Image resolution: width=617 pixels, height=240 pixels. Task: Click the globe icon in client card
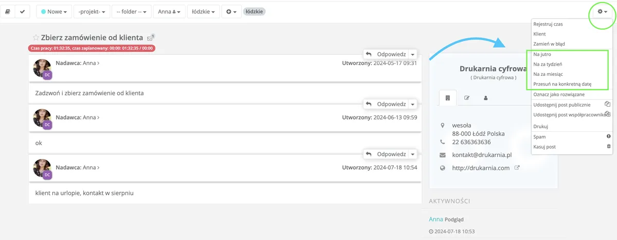tap(443, 168)
